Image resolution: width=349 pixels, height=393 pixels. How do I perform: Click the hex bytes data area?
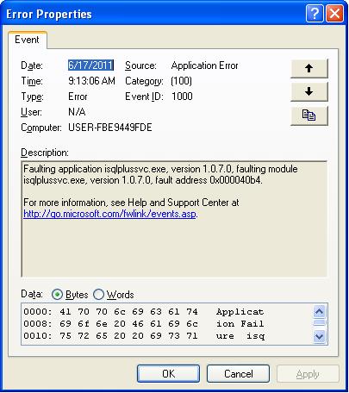128,323
